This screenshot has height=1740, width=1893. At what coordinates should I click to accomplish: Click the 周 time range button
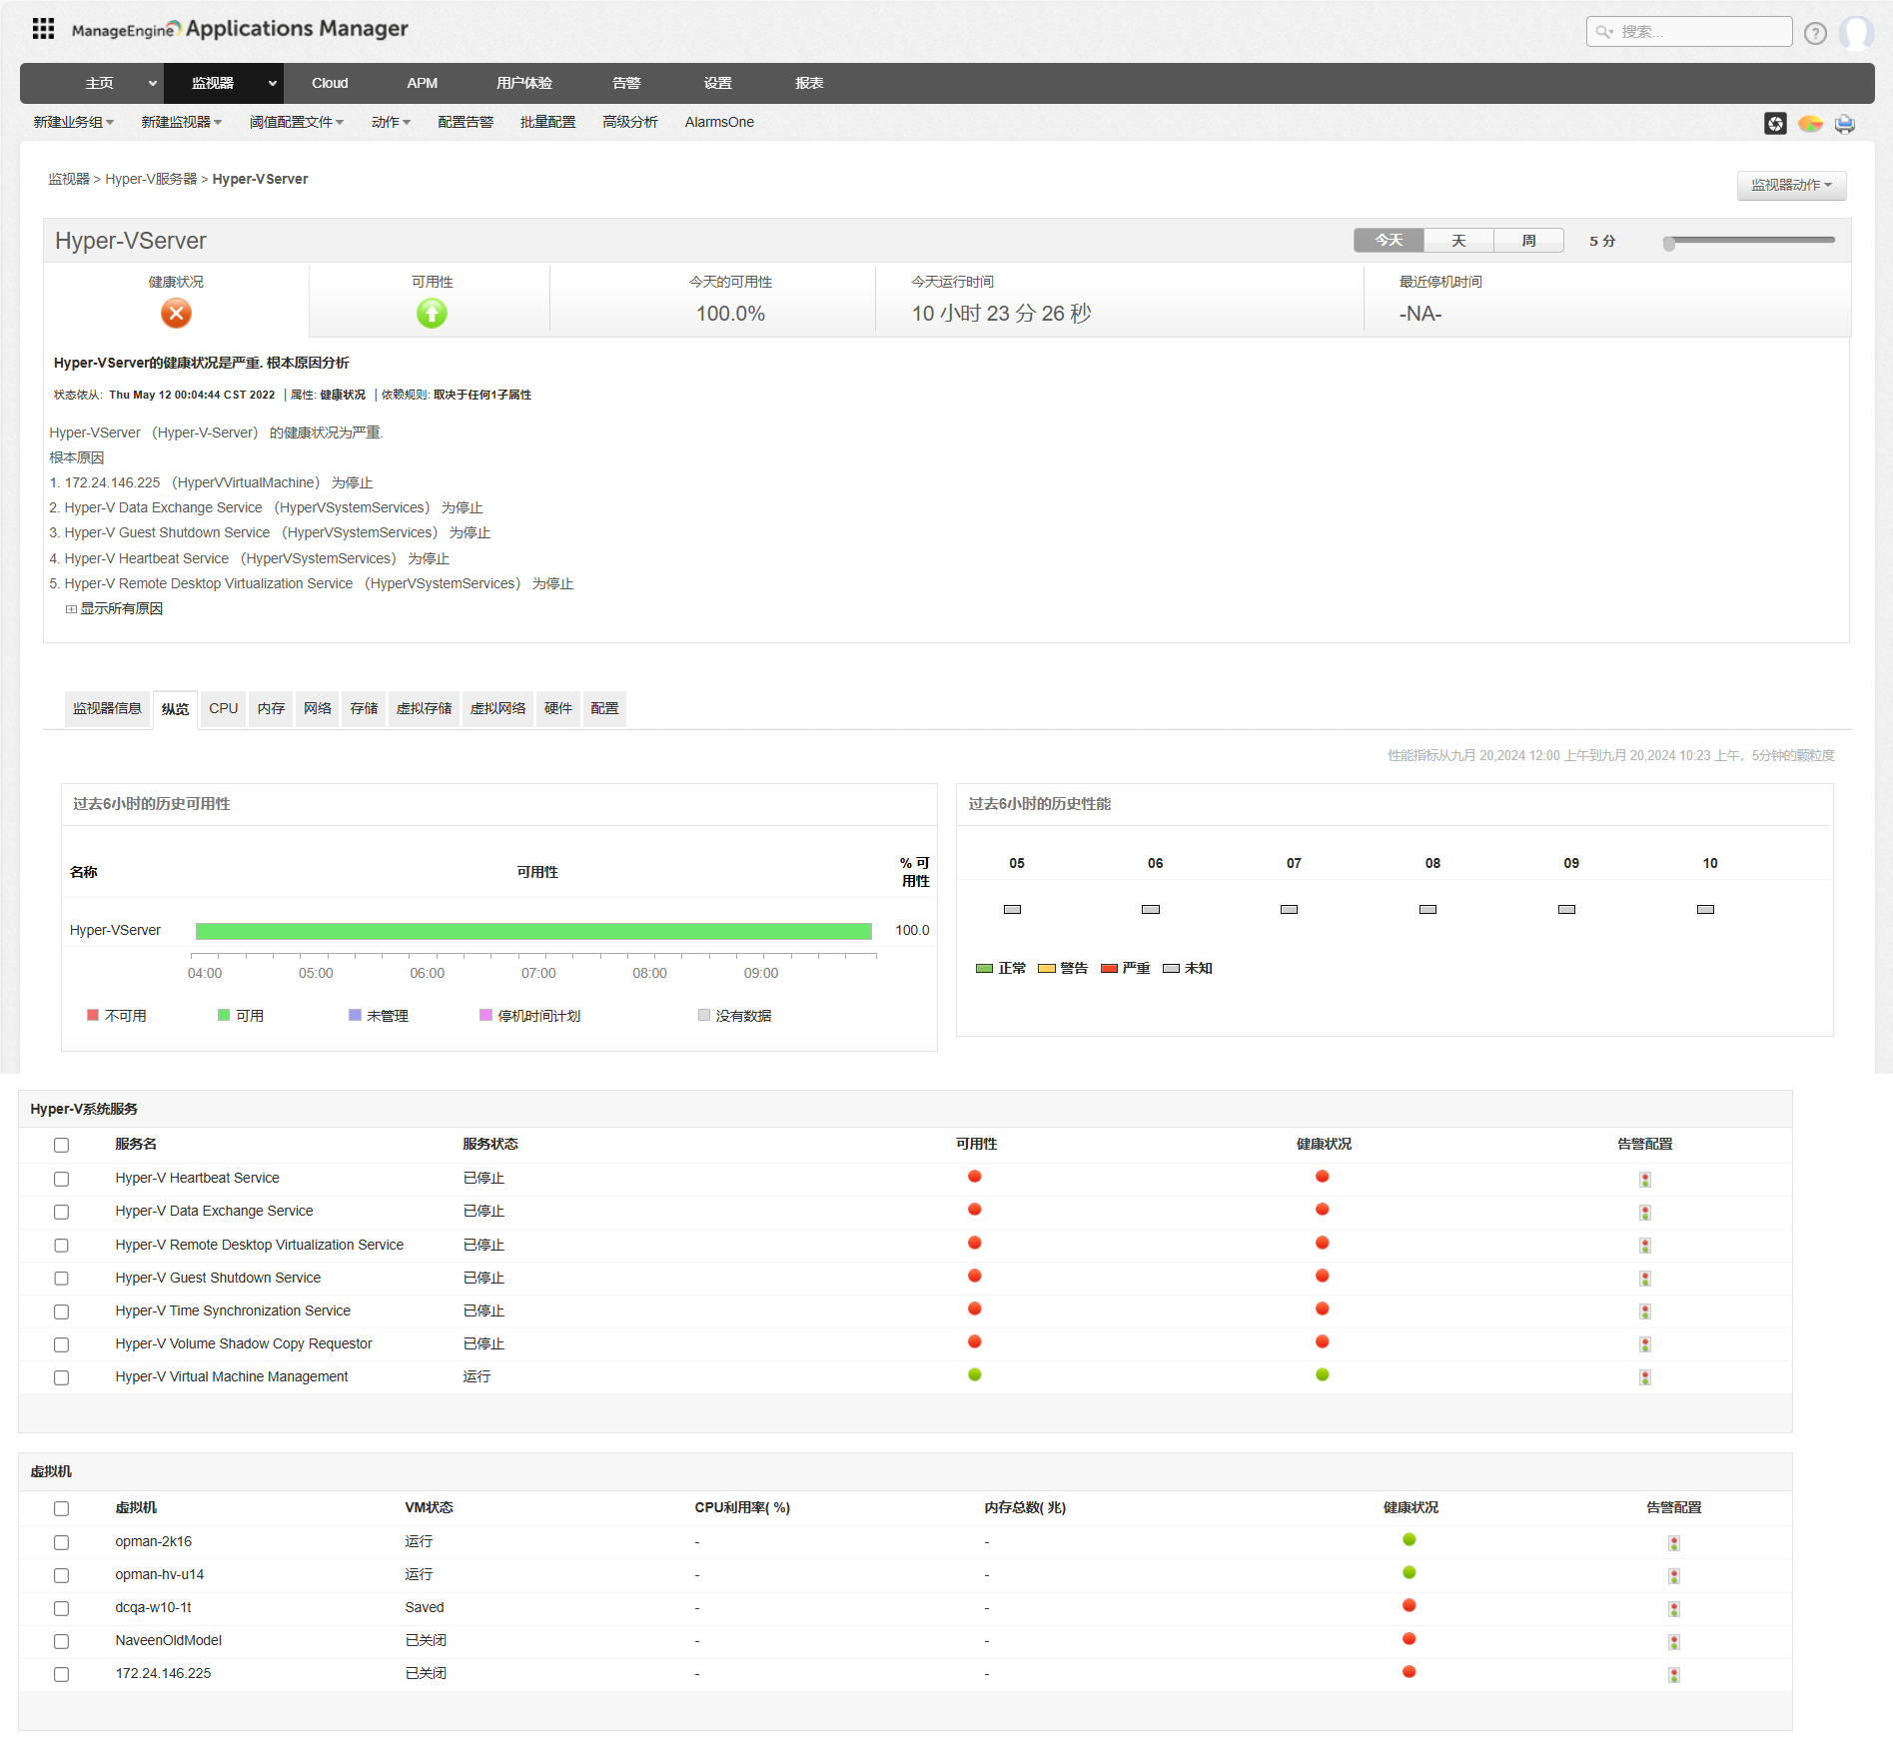click(x=1528, y=241)
